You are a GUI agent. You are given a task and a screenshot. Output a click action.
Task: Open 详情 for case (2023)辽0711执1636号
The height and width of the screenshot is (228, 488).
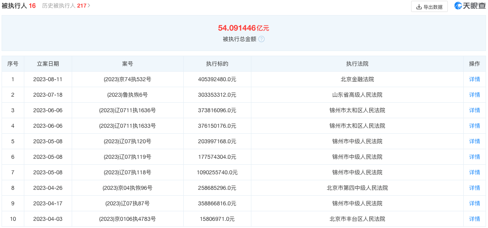point(474,110)
